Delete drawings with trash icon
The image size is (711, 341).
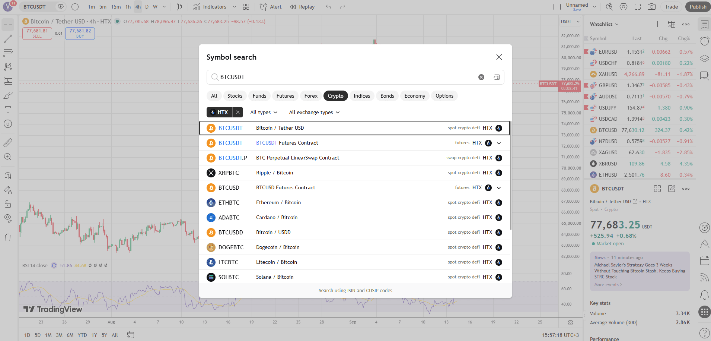8,237
